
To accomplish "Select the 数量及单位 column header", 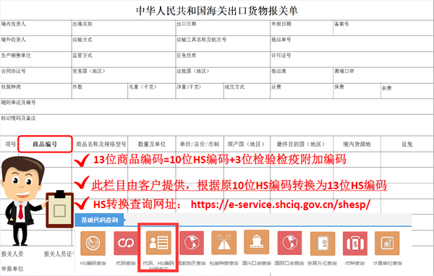I will [152, 144].
